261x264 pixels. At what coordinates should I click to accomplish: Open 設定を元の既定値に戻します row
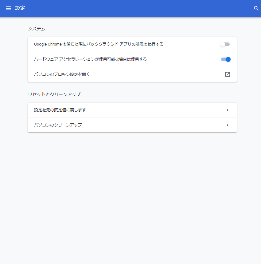click(x=132, y=110)
